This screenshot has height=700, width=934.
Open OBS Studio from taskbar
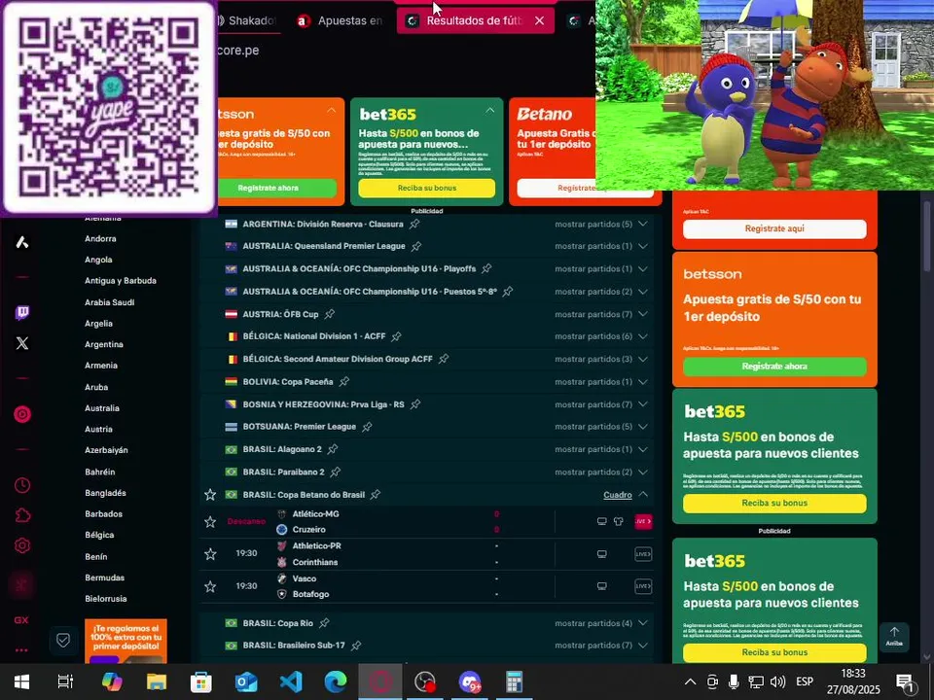click(x=425, y=682)
